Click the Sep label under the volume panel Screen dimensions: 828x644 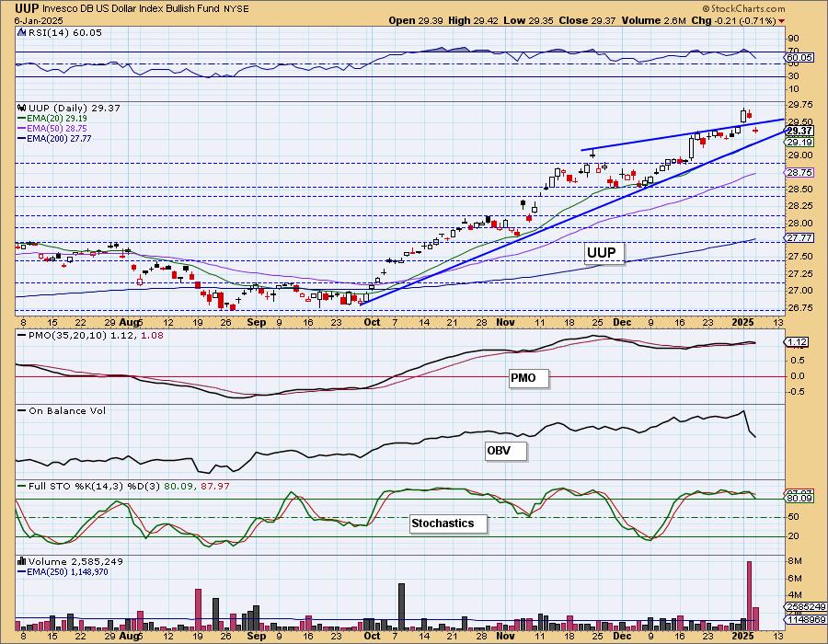(x=256, y=636)
